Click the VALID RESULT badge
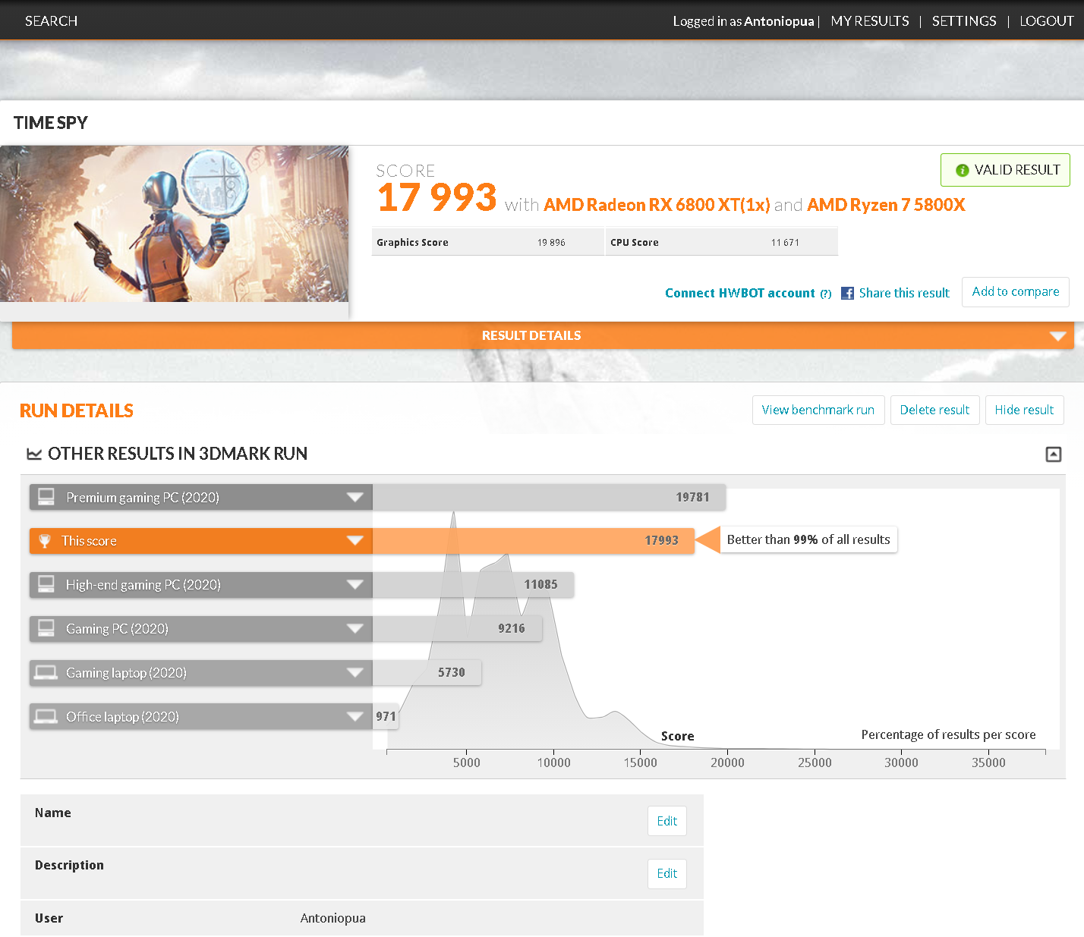Screen dimensions: 1084x937 tap(1005, 170)
